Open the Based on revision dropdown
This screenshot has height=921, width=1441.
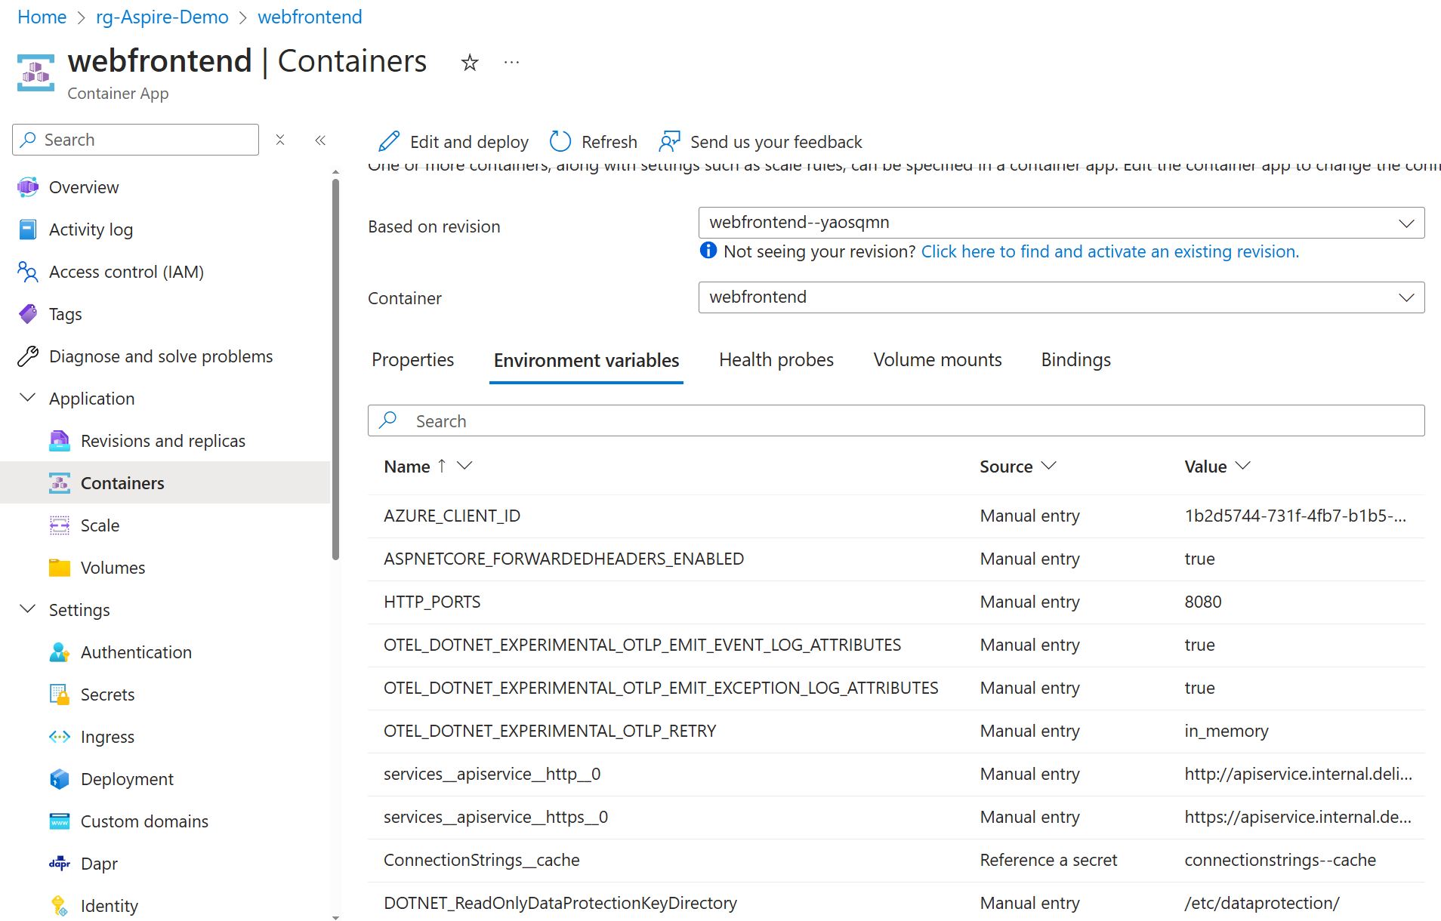(x=1061, y=223)
